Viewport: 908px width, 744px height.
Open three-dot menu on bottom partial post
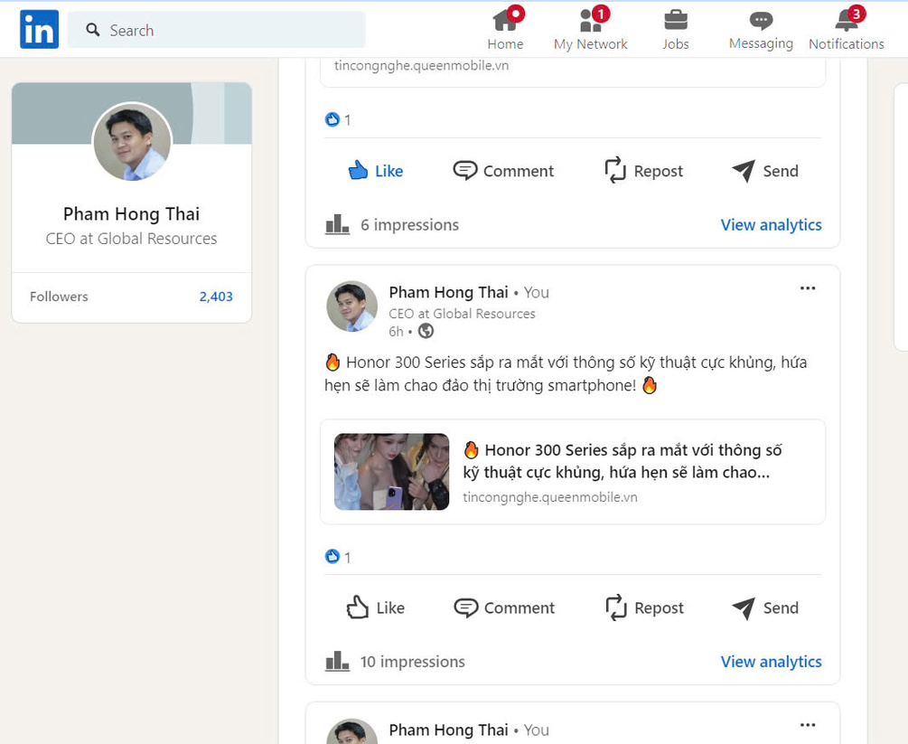click(x=807, y=725)
